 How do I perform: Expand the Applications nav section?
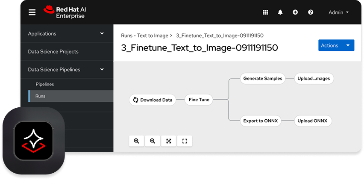(x=67, y=33)
